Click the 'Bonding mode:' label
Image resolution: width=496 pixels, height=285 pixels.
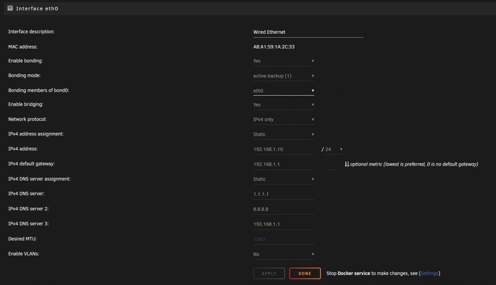(x=24, y=75)
